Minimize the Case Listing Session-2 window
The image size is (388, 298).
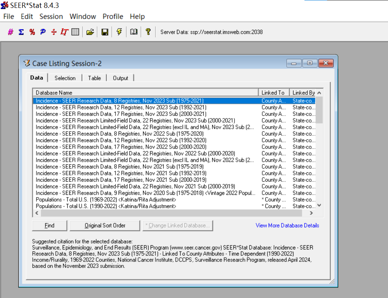tap(294, 63)
